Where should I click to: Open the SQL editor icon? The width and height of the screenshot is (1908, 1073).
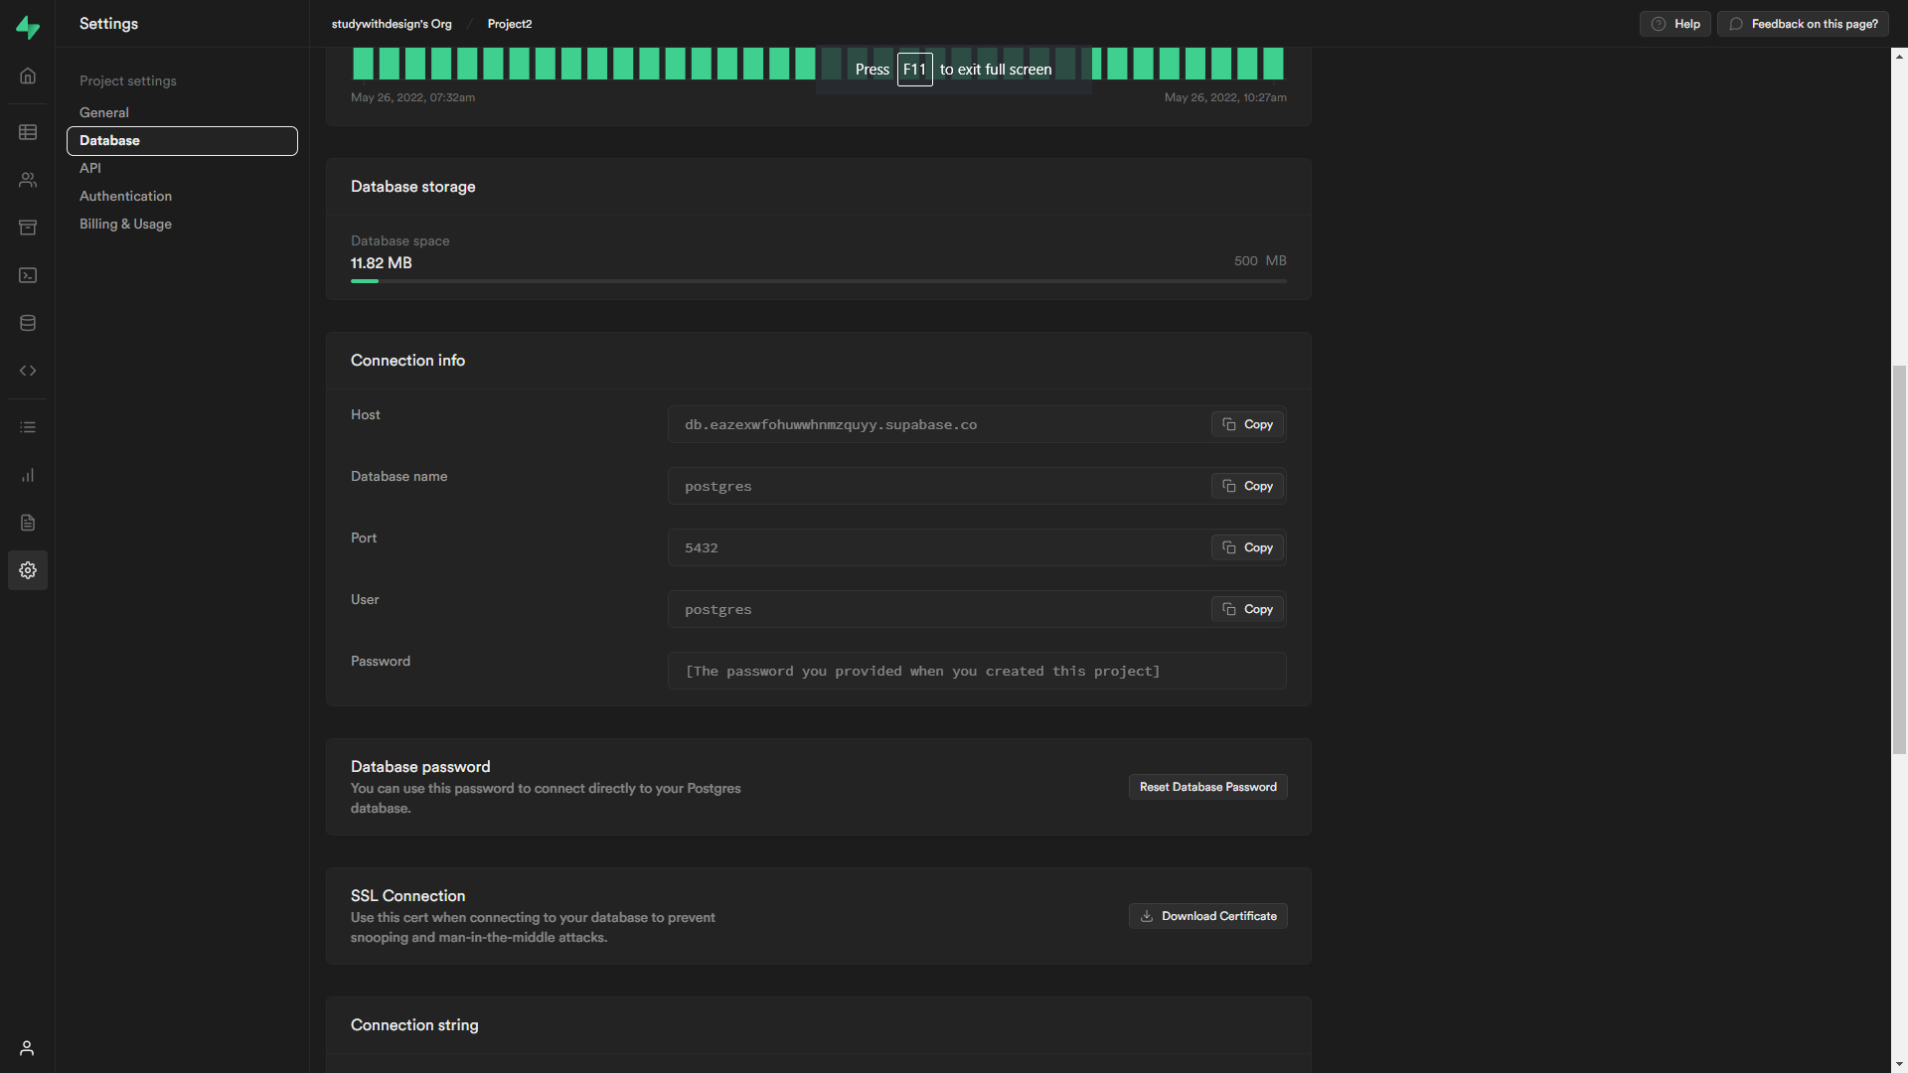[28, 275]
